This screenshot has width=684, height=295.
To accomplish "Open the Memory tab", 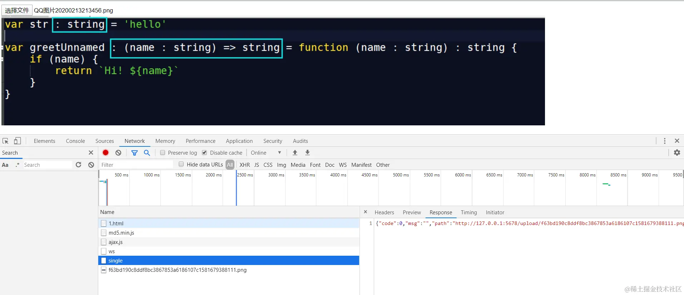I will click(x=165, y=141).
